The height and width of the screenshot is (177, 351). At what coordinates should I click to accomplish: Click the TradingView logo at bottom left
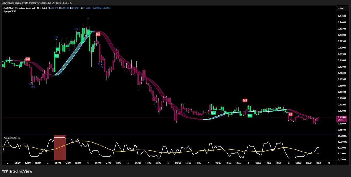tap(18, 171)
